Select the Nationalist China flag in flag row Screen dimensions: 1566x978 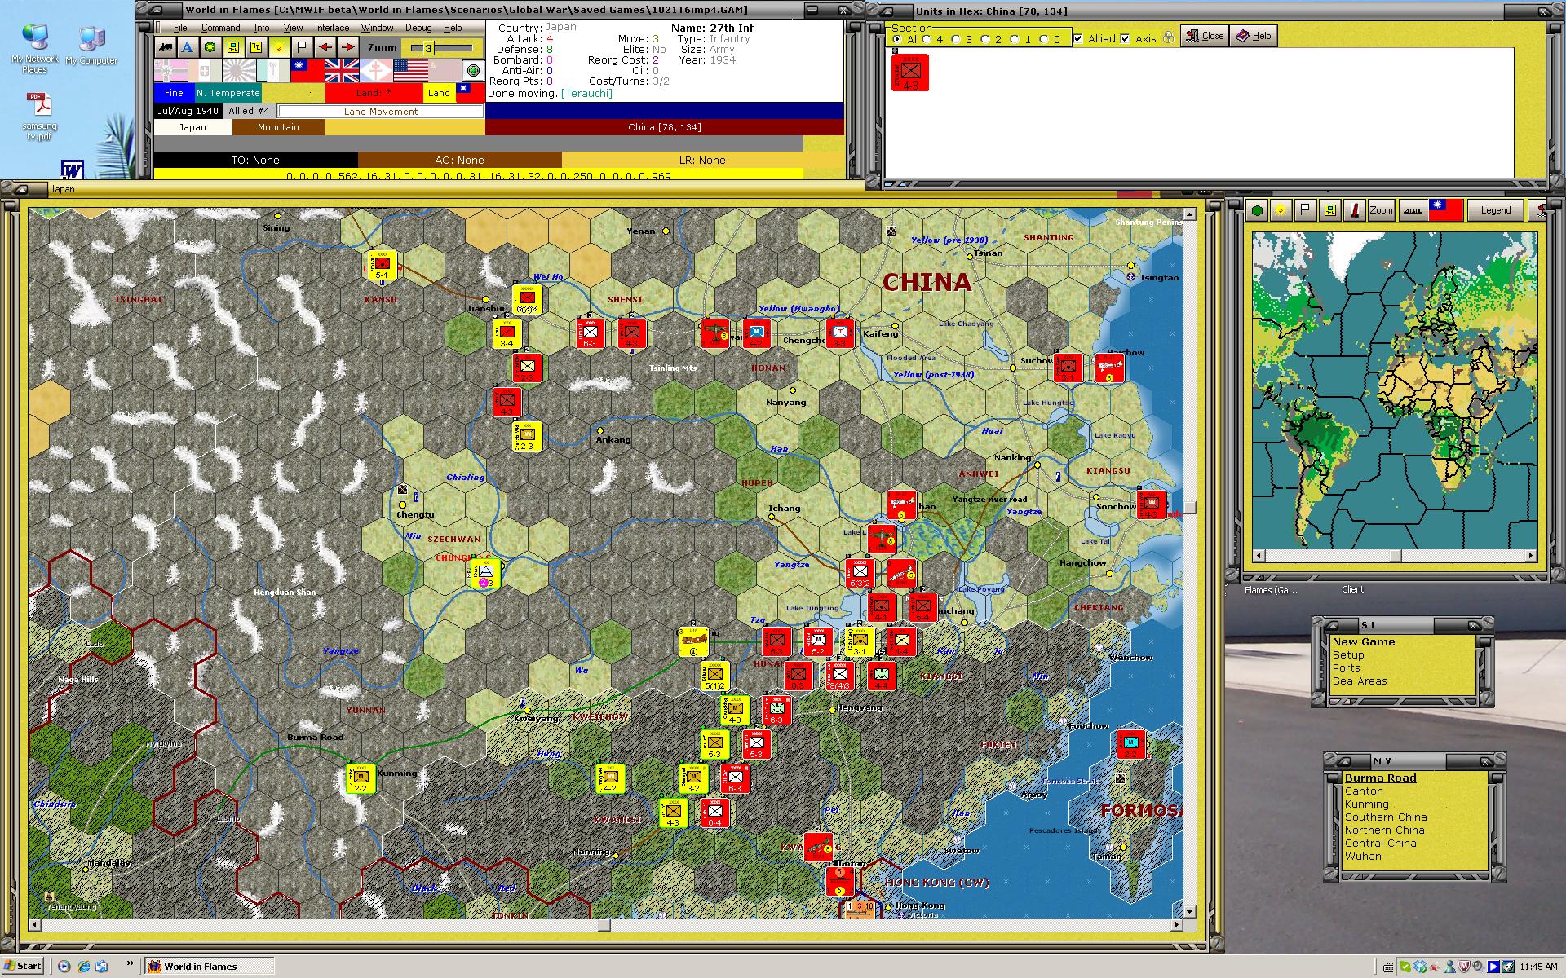(x=307, y=71)
